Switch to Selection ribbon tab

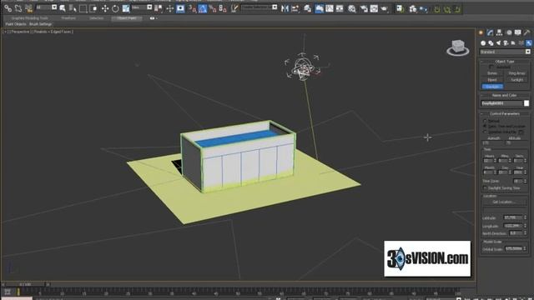point(97,18)
